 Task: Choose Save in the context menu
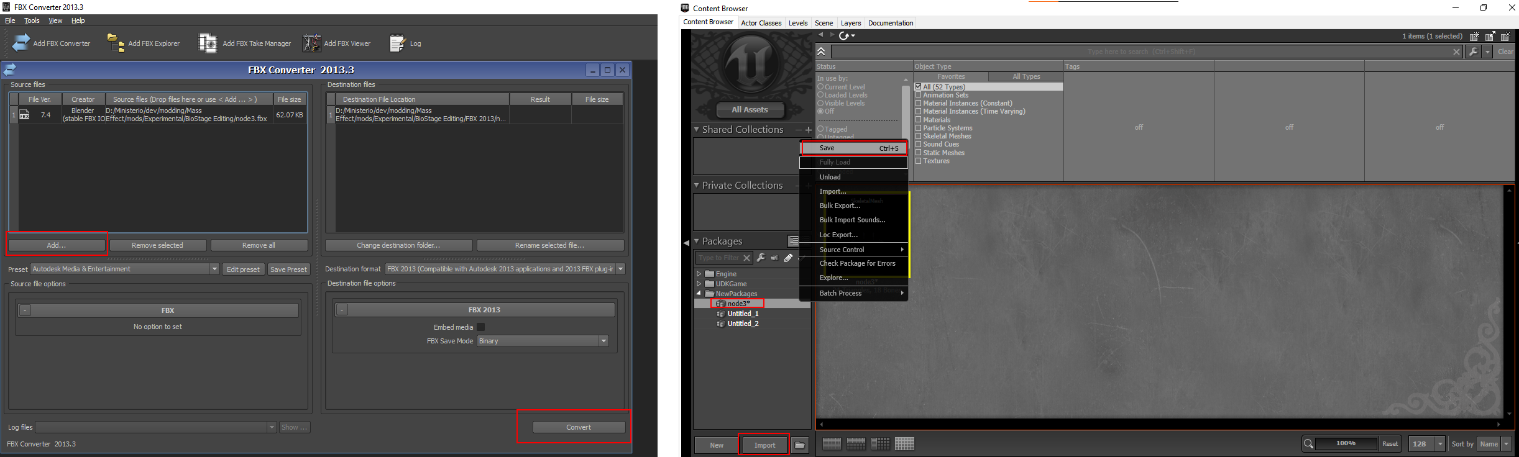coord(854,148)
